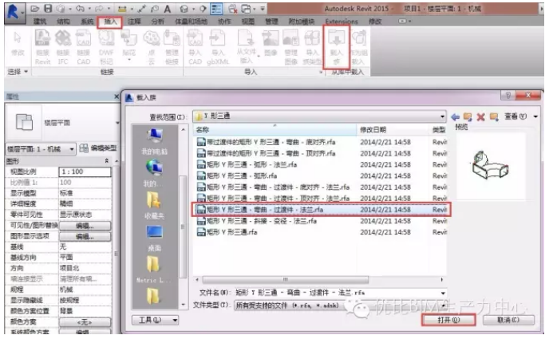Image resolution: width=553 pixels, height=339 pixels.
Task: Open Favorites (收藏夹) folder in places sidebar
Action: [x=154, y=204]
